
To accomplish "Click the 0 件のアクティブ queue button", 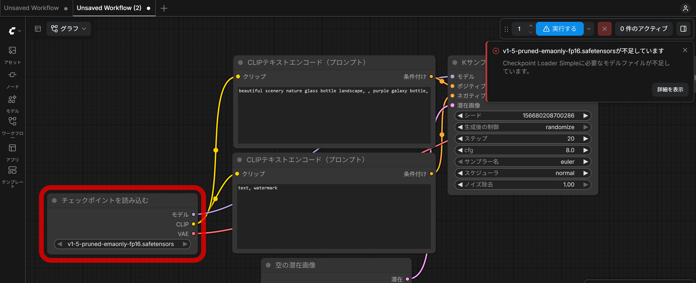I will (x=644, y=29).
